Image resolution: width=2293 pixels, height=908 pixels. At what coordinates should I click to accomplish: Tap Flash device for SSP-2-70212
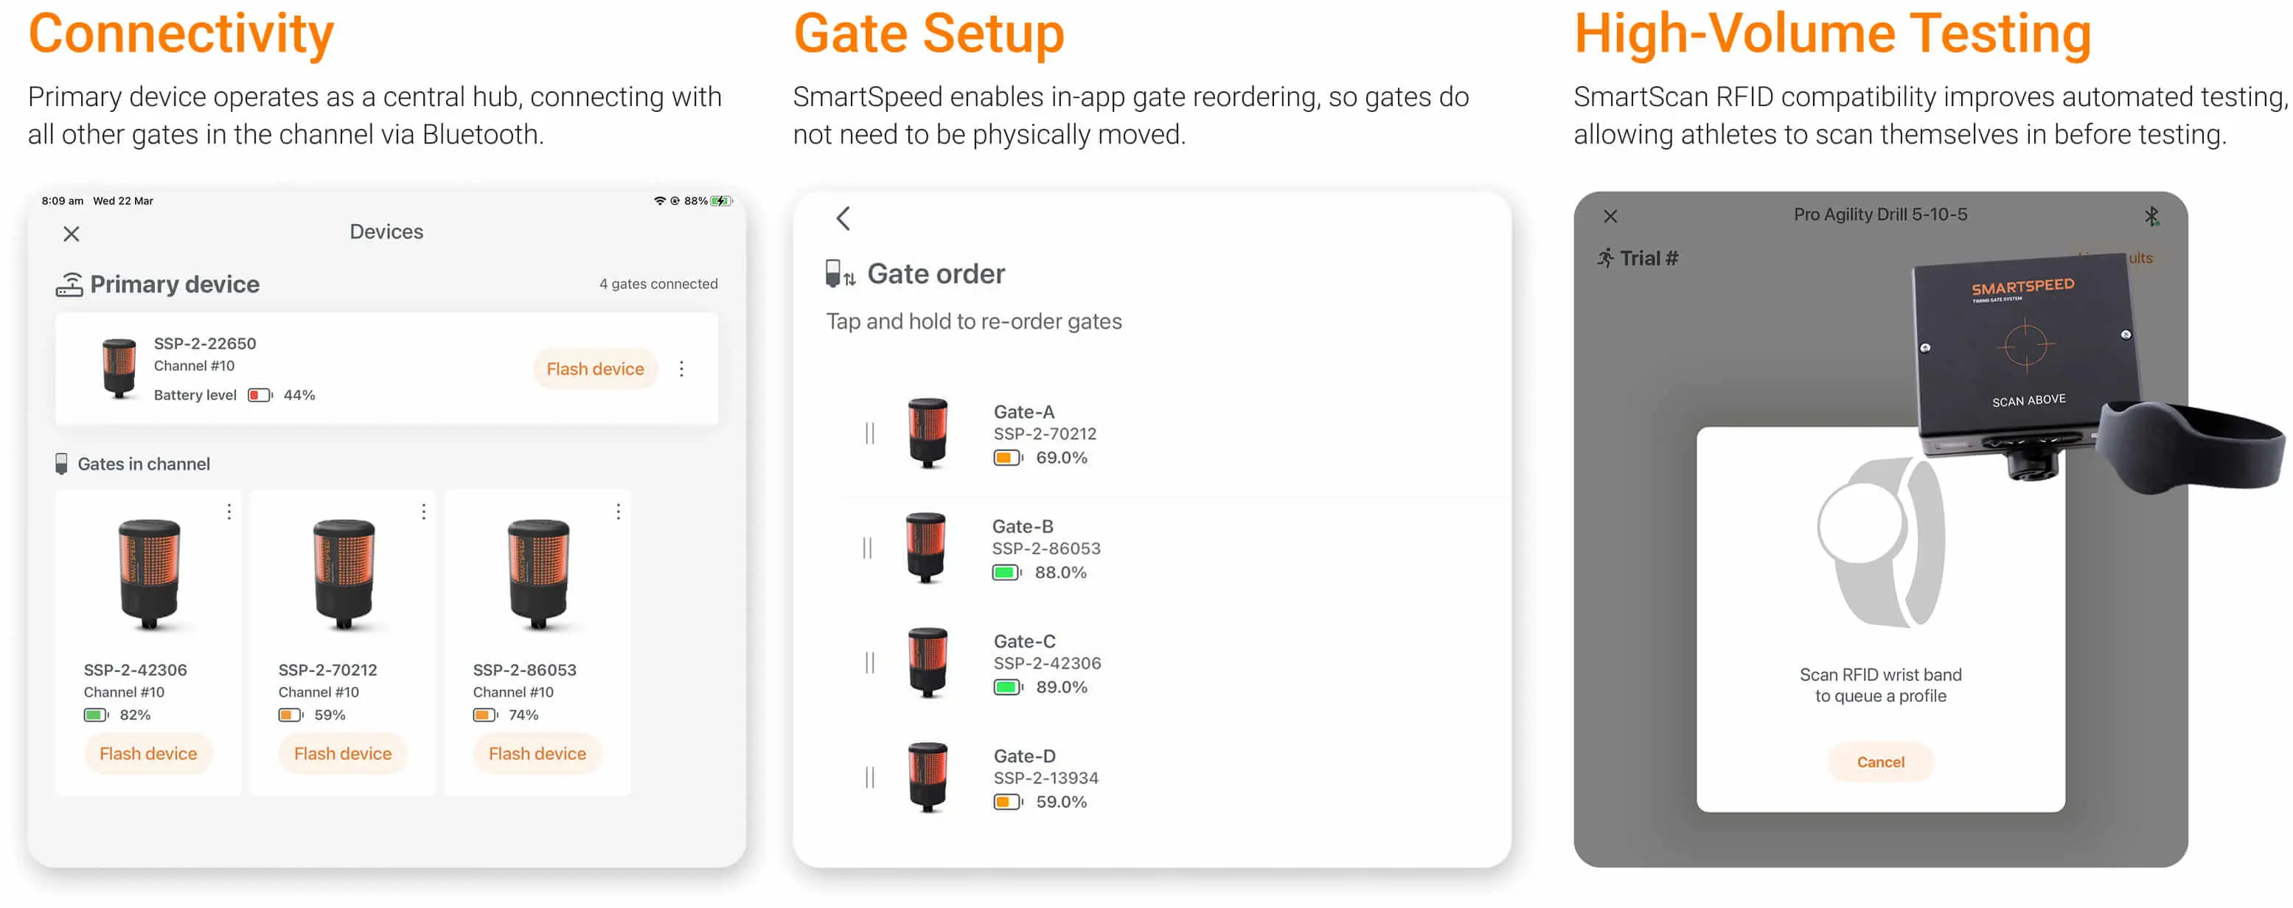pos(342,753)
